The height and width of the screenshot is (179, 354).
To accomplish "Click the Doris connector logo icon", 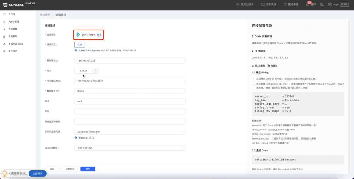I will click(78, 35).
